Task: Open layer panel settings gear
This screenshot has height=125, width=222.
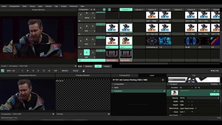Action: point(163,80)
